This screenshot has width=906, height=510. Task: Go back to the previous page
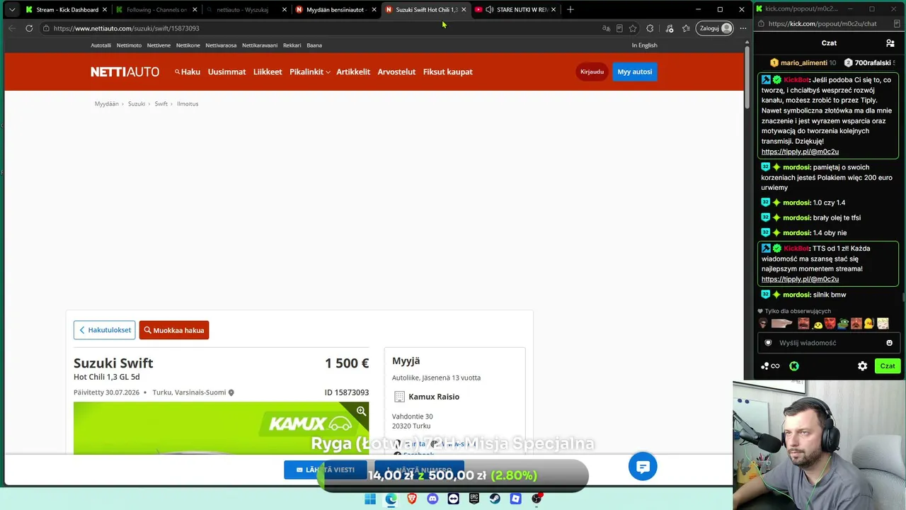point(11,28)
